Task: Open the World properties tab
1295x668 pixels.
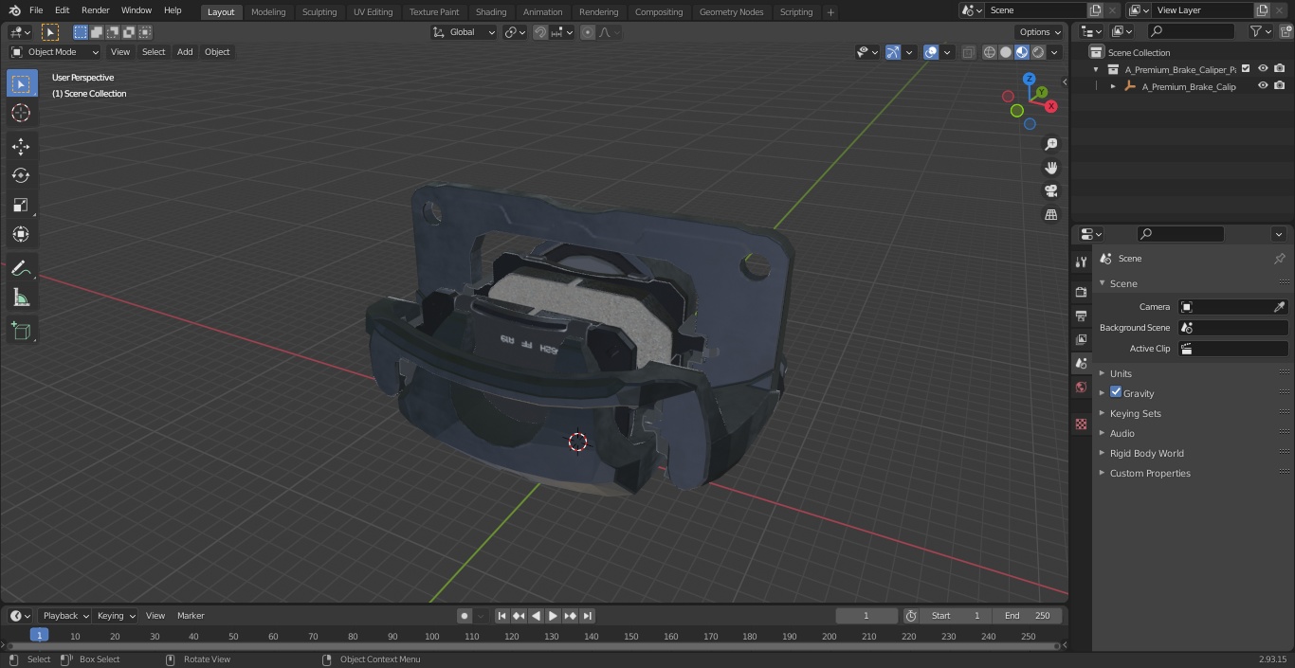Action: 1081,387
